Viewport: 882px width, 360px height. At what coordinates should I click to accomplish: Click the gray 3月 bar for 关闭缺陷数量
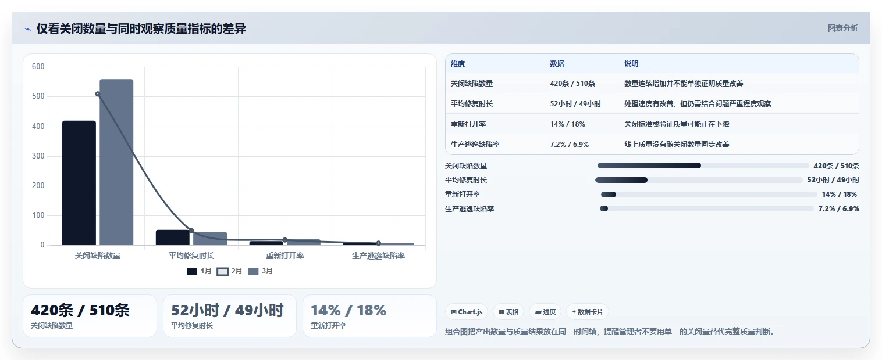point(116,162)
